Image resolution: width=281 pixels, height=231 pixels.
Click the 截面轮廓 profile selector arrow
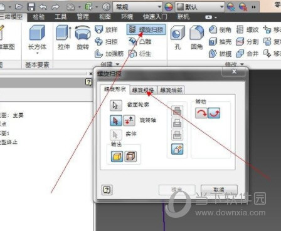116,105
